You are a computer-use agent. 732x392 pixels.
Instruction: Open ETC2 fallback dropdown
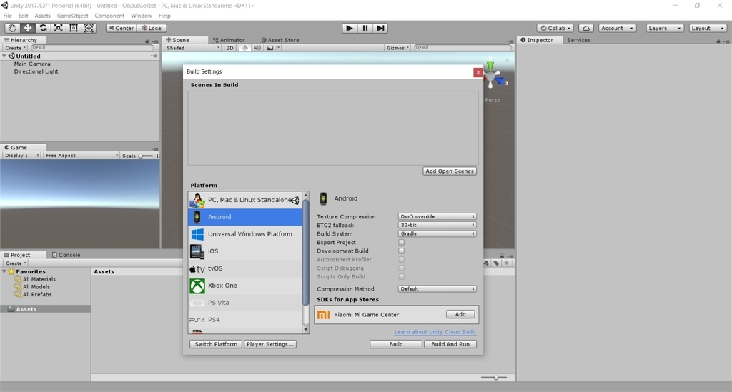pyautogui.click(x=437, y=225)
